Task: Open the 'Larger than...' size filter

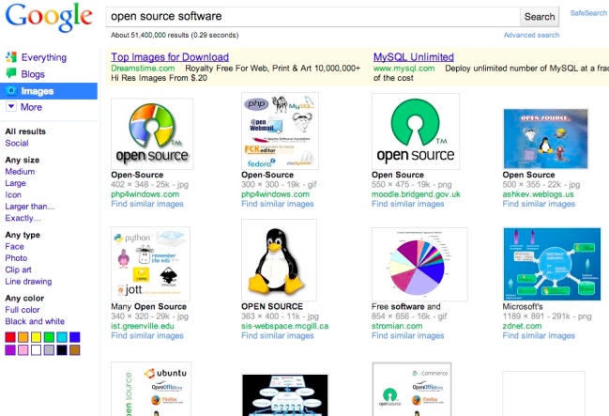Action: tap(30, 207)
